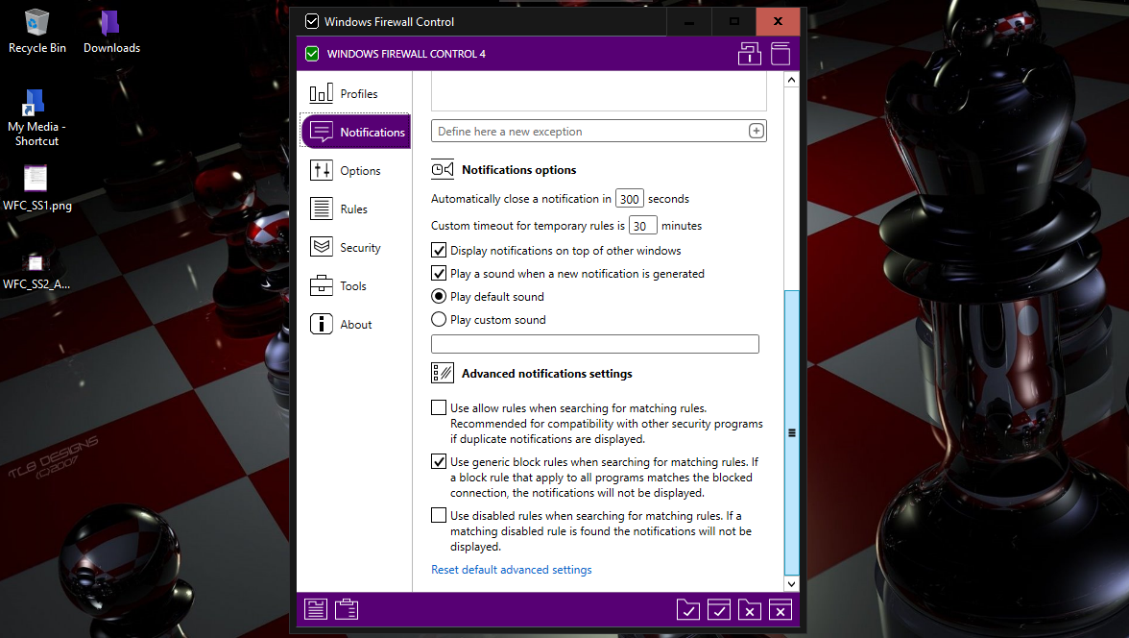Screen dimensions: 1129x638
Task: Click the plus icon to add exception
Action: pos(756,132)
